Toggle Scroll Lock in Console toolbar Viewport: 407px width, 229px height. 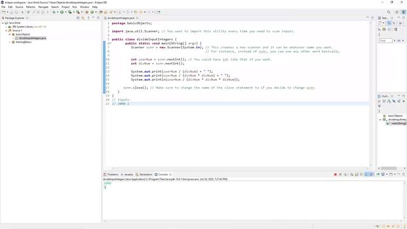pyautogui.click(x=357, y=174)
